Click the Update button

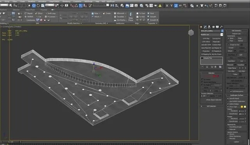tap(236, 142)
